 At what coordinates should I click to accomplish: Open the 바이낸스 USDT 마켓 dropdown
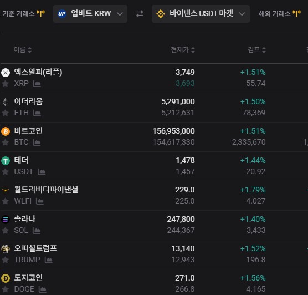[201, 14]
